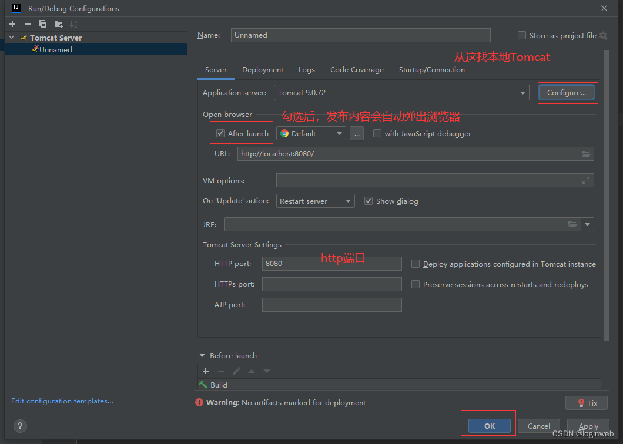Click the Name input field
Screen dimensions: 623x444
point(360,35)
